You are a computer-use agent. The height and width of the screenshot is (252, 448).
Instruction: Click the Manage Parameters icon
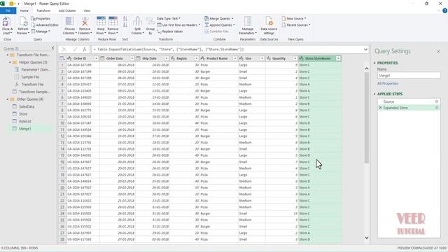(248, 22)
